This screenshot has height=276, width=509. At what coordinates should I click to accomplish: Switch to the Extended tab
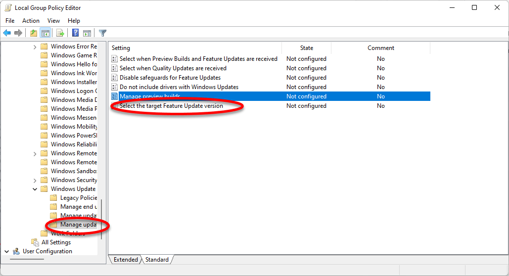[x=126, y=260]
